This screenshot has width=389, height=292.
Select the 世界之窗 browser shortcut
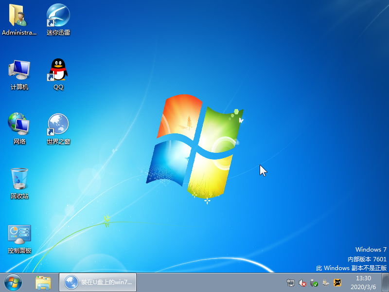tap(58, 124)
